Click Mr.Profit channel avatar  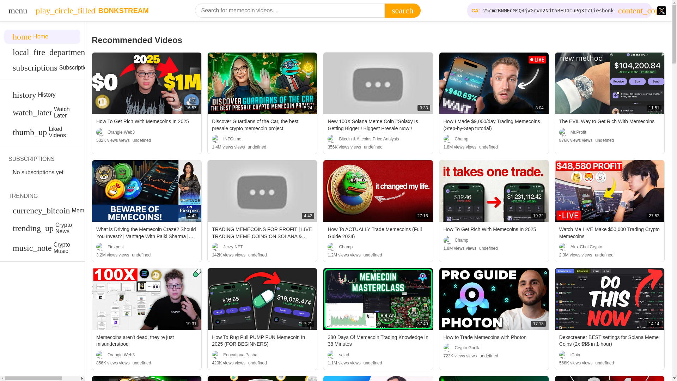563,132
